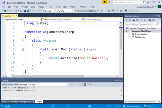The width and height of the screenshot is (162, 108).
Task: Click the split editor plus icon
Action: (121, 22)
